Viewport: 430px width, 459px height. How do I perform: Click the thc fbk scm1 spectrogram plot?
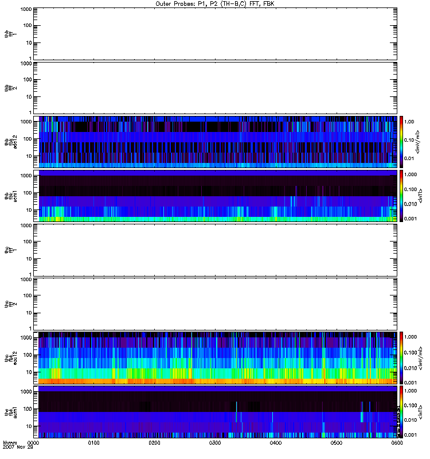(x=215, y=412)
